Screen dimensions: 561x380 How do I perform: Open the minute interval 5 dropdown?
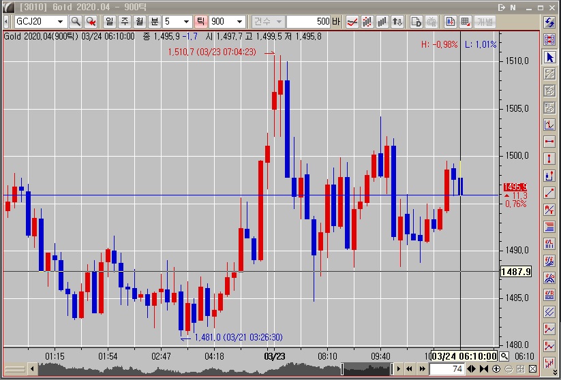tap(186, 22)
